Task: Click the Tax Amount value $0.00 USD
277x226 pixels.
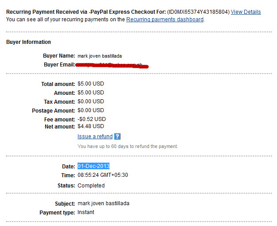Action: pos(91,101)
